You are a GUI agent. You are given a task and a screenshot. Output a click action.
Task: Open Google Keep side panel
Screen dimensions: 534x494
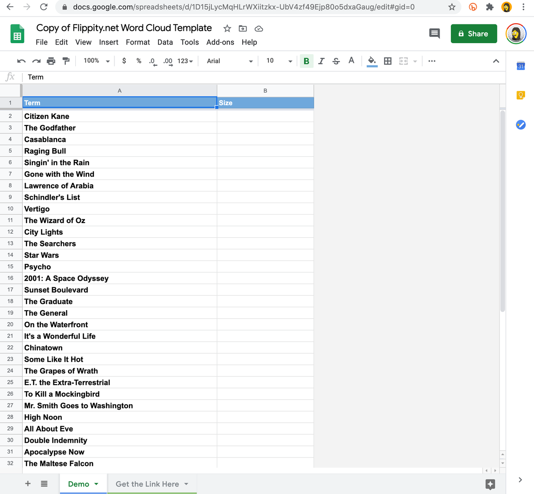[x=521, y=95]
